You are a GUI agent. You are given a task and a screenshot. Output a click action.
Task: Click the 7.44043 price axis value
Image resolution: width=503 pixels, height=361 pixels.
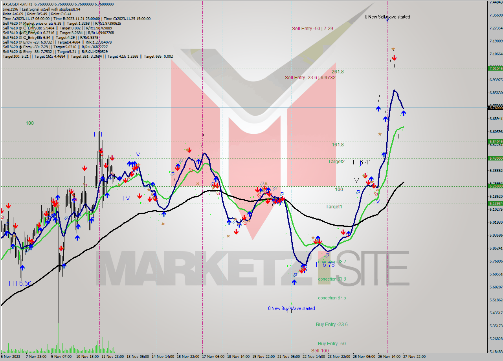(496, 2)
